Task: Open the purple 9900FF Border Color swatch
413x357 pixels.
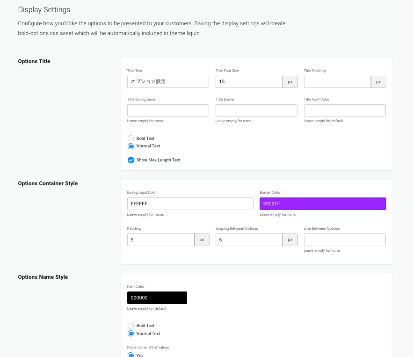Action: click(x=323, y=204)
